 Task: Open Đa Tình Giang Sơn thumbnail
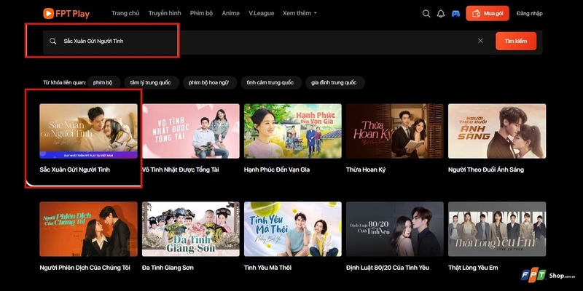coord(191,229)
